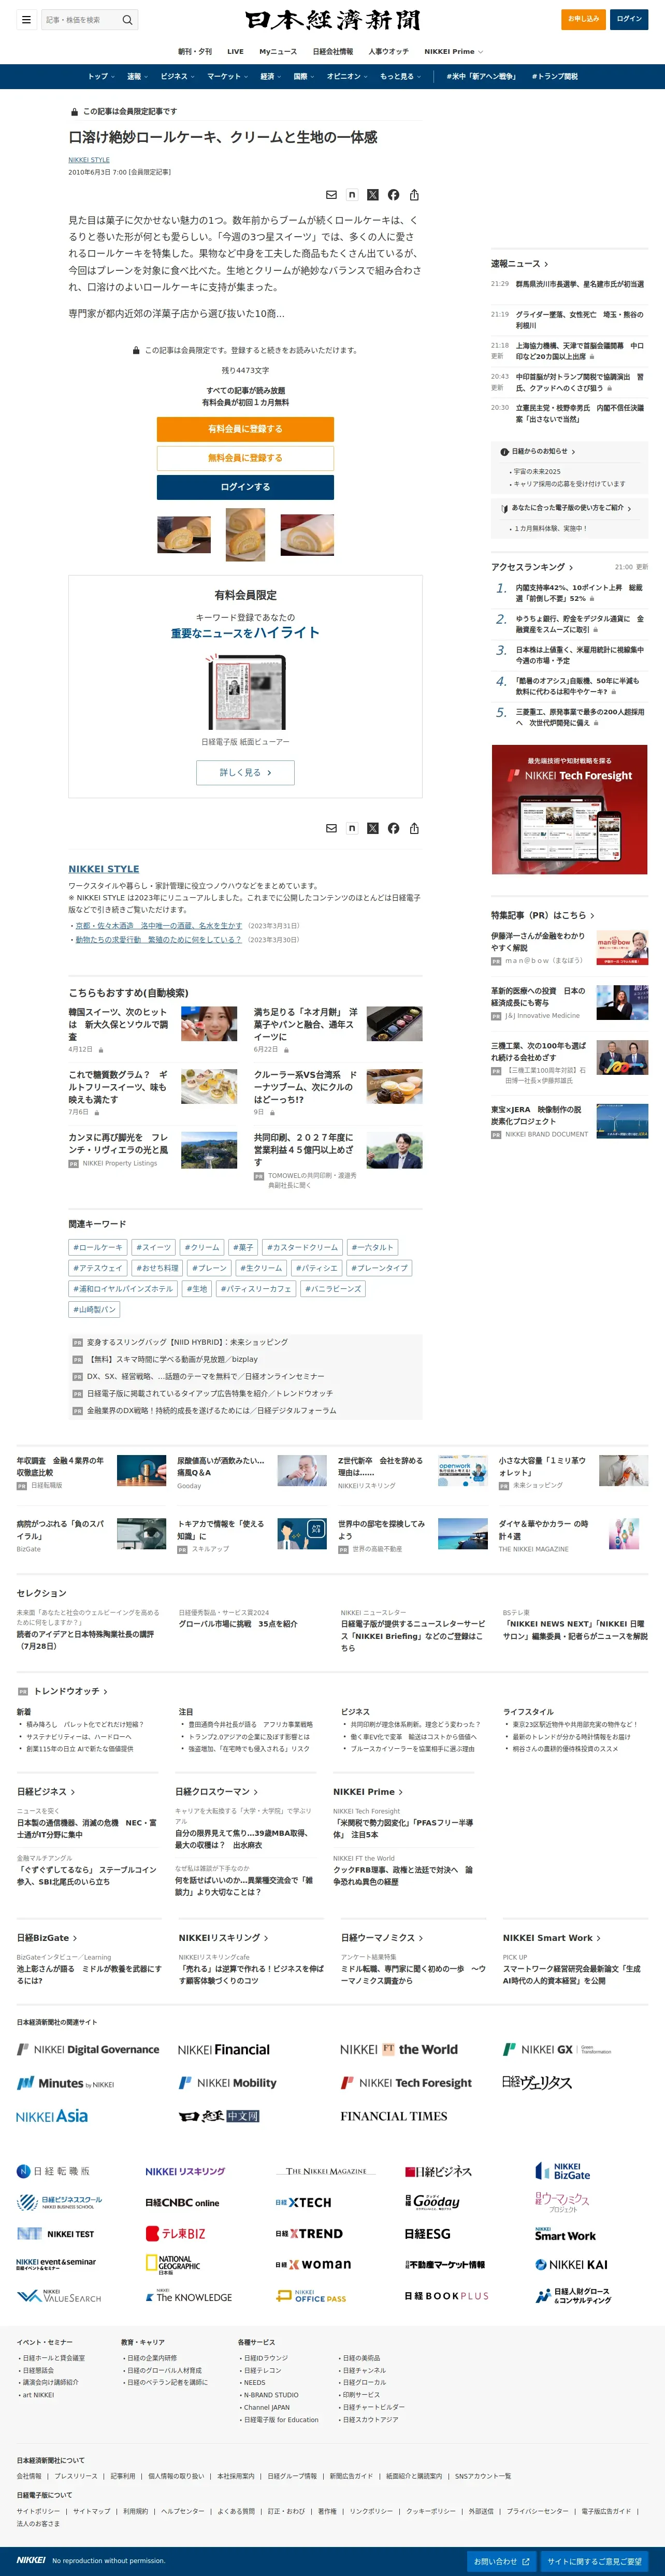Image resolution: width=665 pixels, height=2576 pixels.
Task: Open the 朝刊・夕刊 menu item
Action: [x=195, y=51]
